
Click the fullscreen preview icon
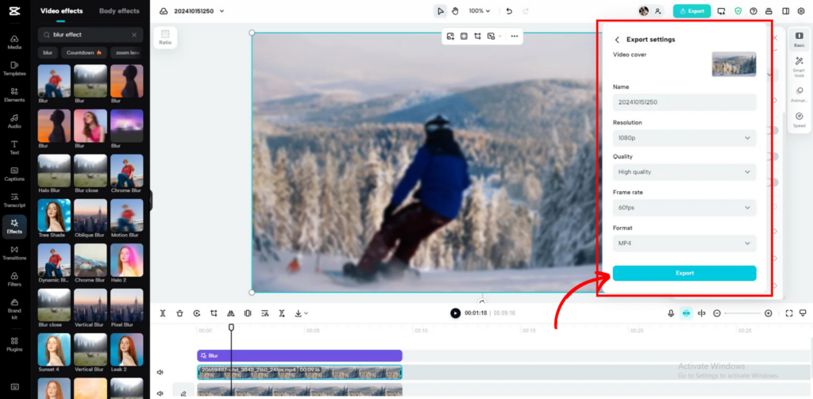point(789,313)
